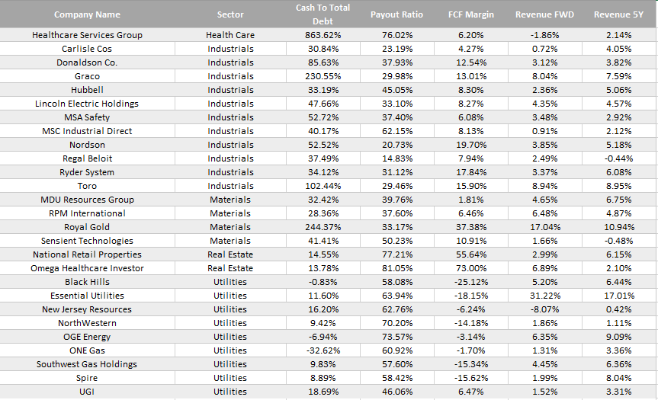
Task: Select the Sector column header
Action: (x=230, y=14)
